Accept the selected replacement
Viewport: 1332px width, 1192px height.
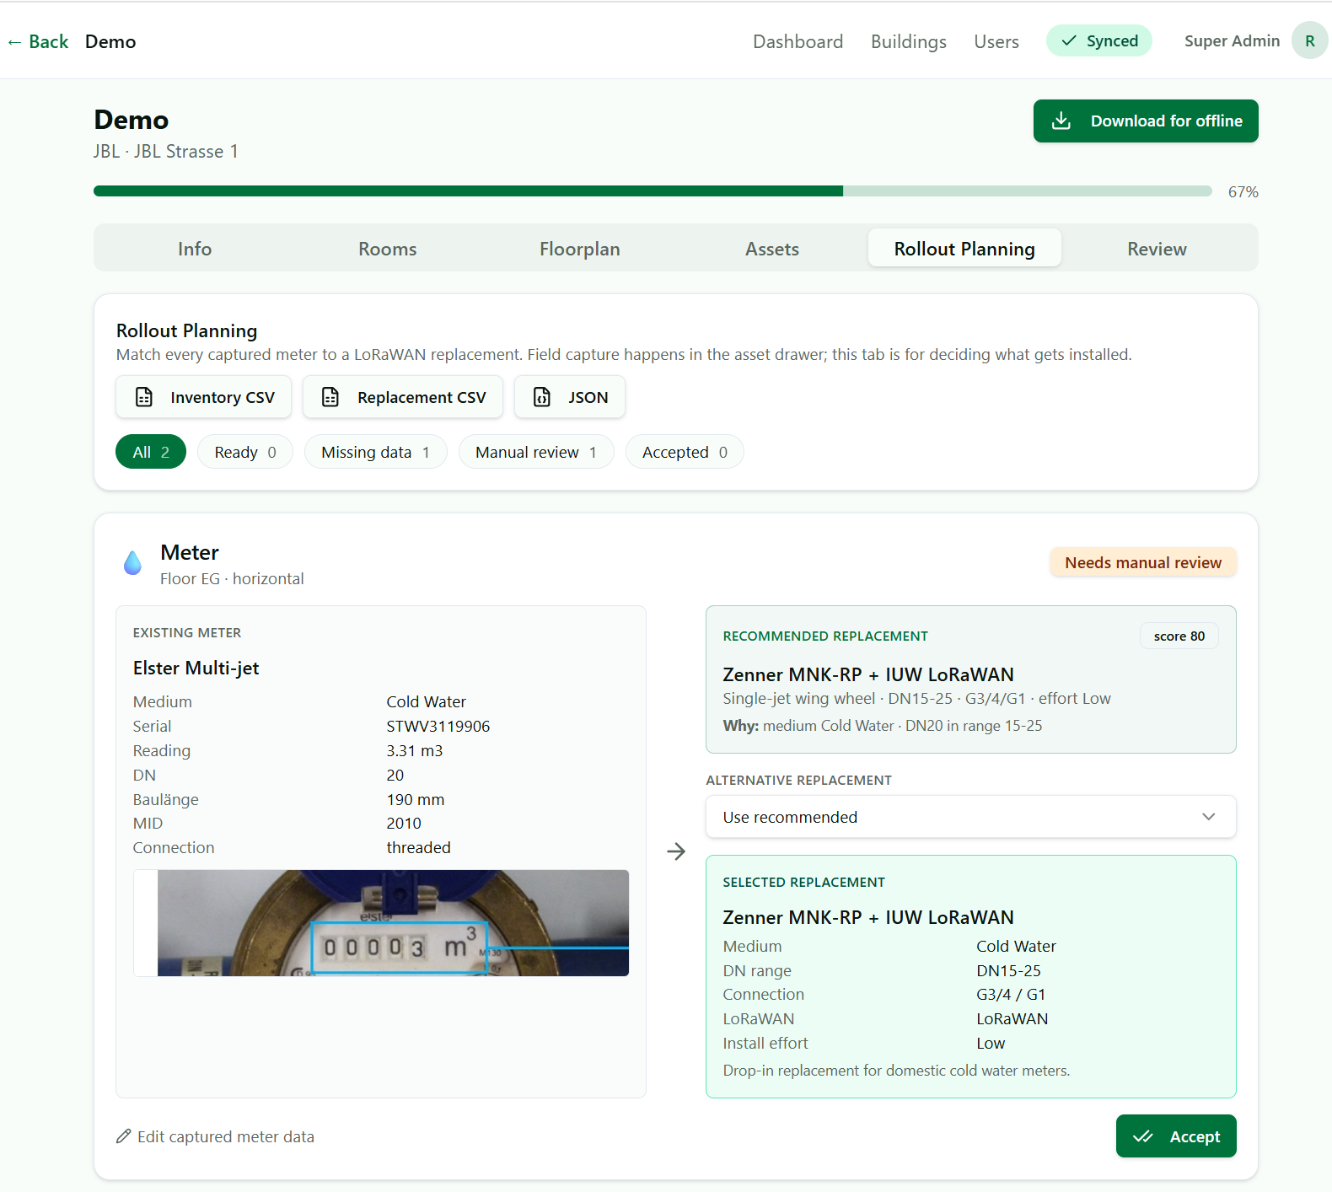click(x=1176, y=1136)
